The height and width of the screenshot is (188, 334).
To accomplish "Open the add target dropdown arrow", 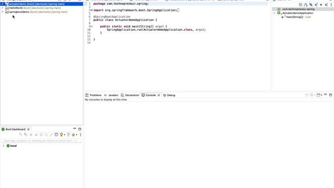I will point(77,135).
